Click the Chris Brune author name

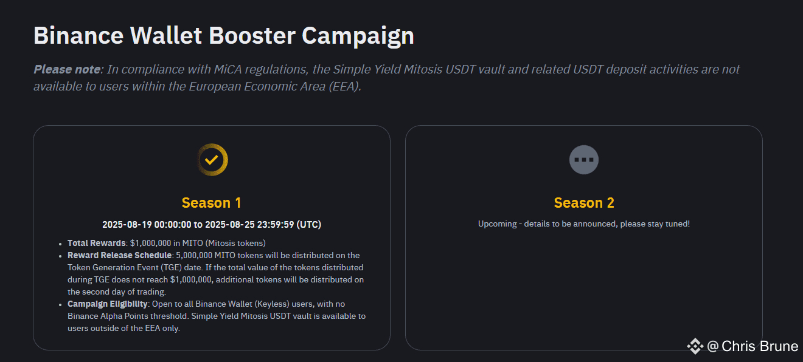tap(760, 346)
